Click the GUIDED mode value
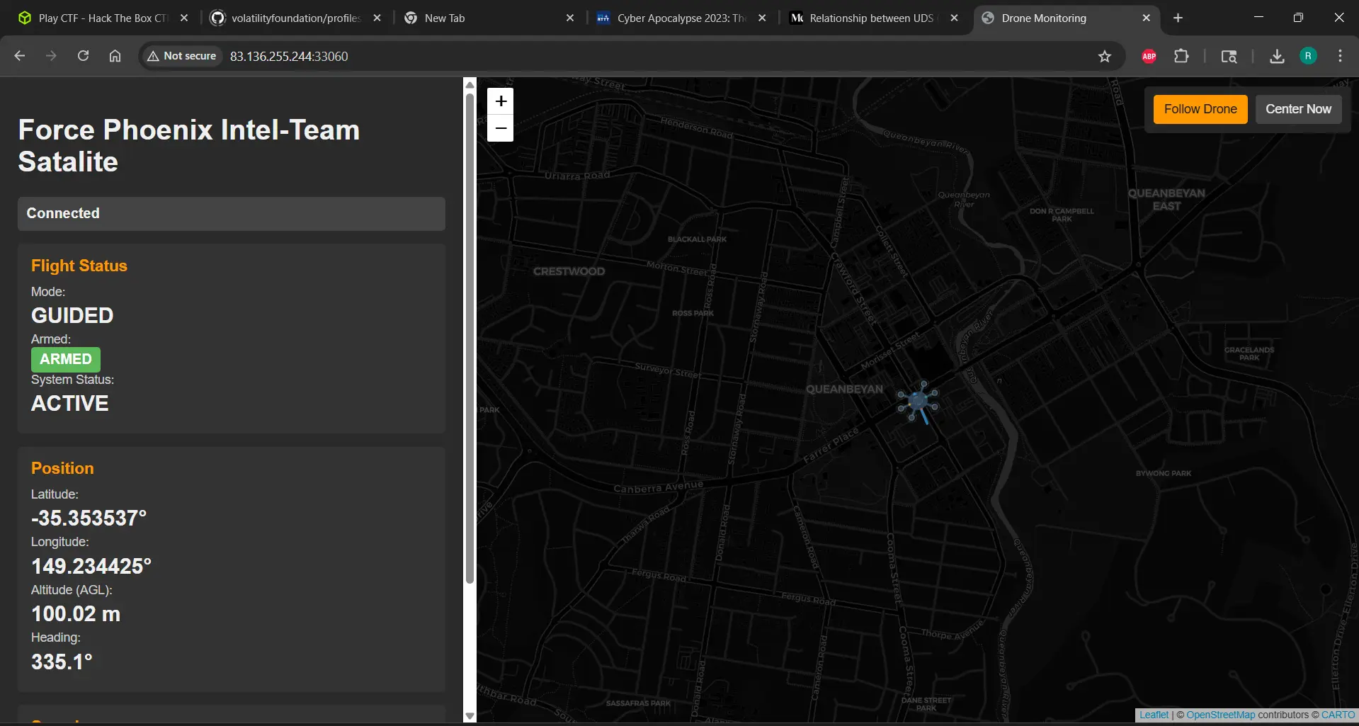Screen dimensions: 1359x726 [72, 316]
